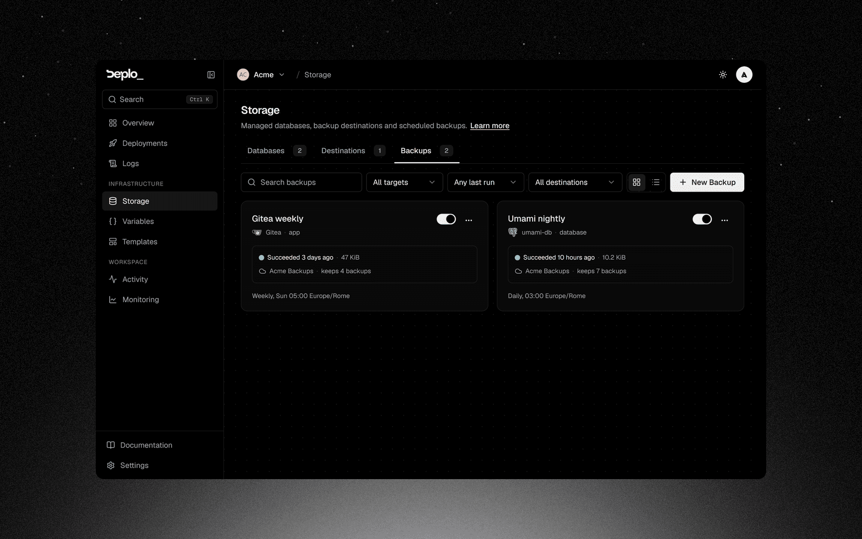Click the umami-db database label
The image size is (862, 539).
click(537, 233)
